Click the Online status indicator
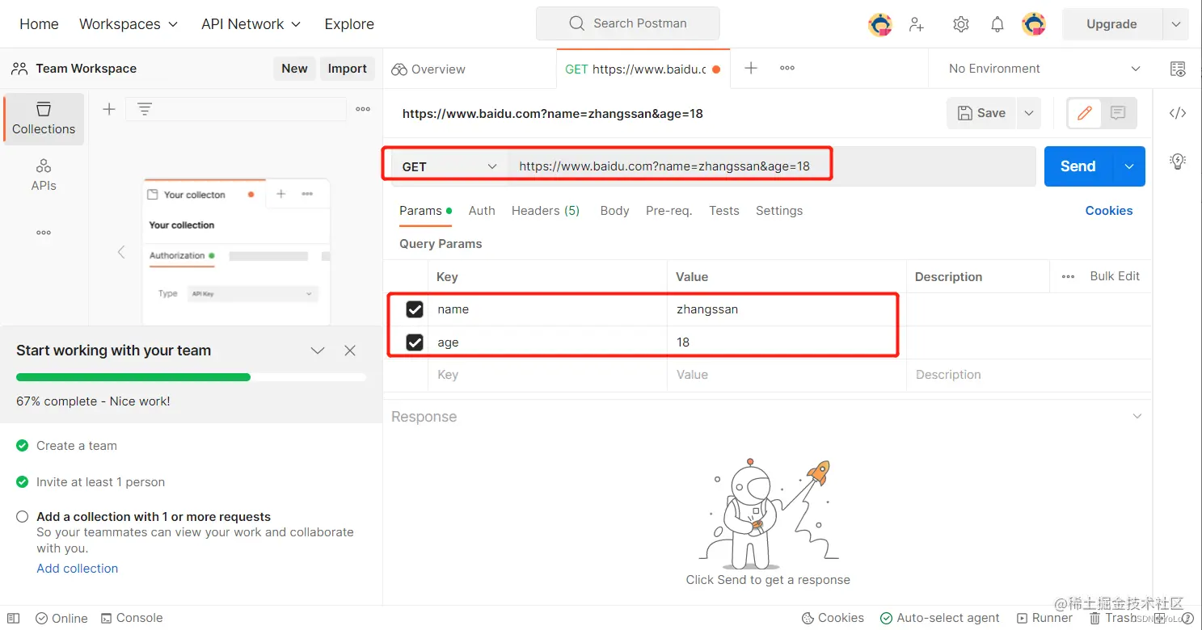The width and height of the screenshot is (1202, 630). (x=61, y=618)
